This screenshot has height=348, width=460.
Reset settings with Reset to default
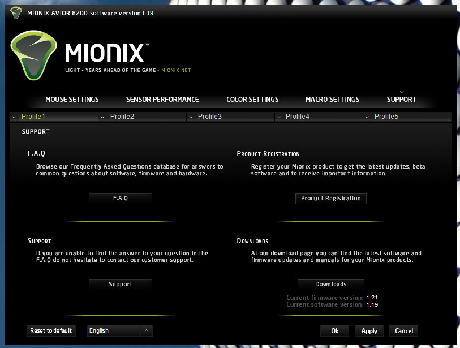point(51,330)
